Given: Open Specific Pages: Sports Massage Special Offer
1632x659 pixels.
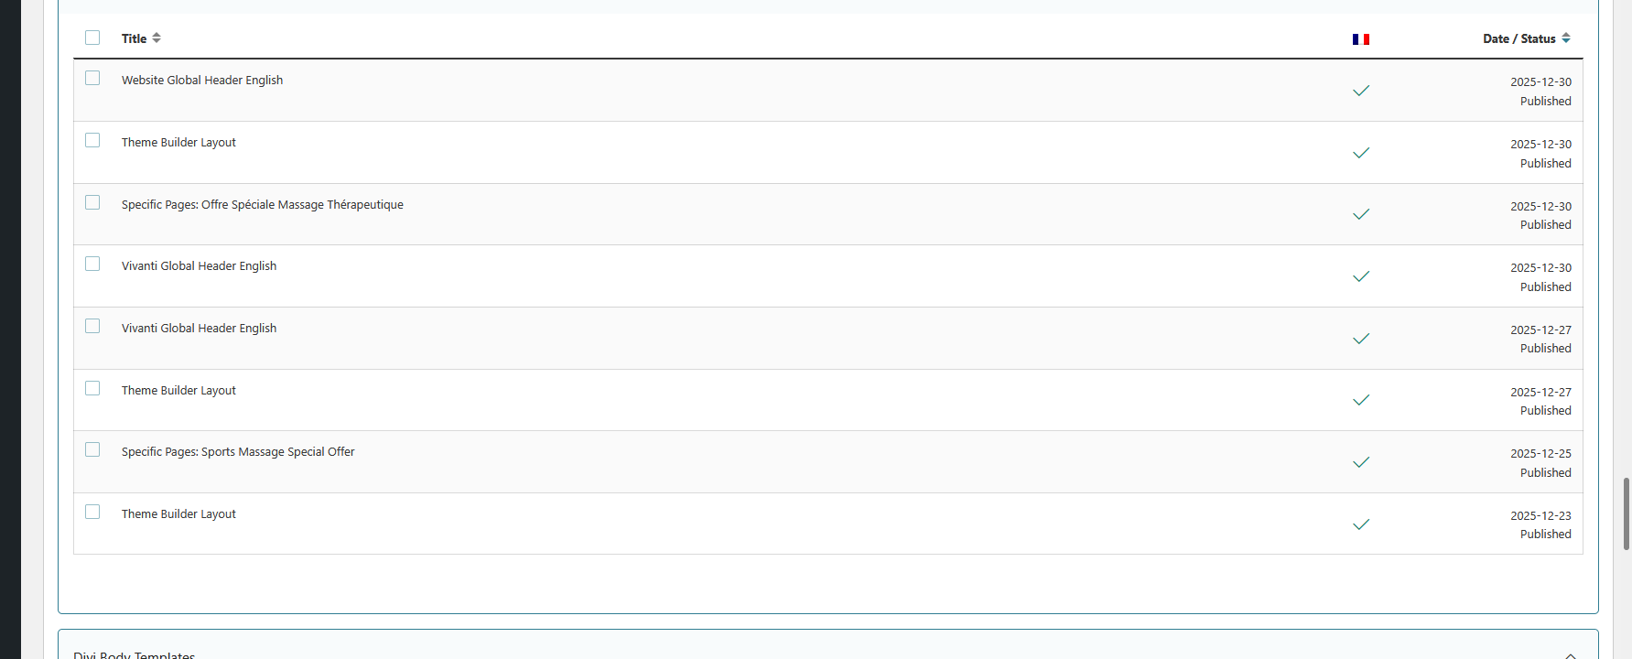Looking at the screenshot, I should (x=238, y=452).
